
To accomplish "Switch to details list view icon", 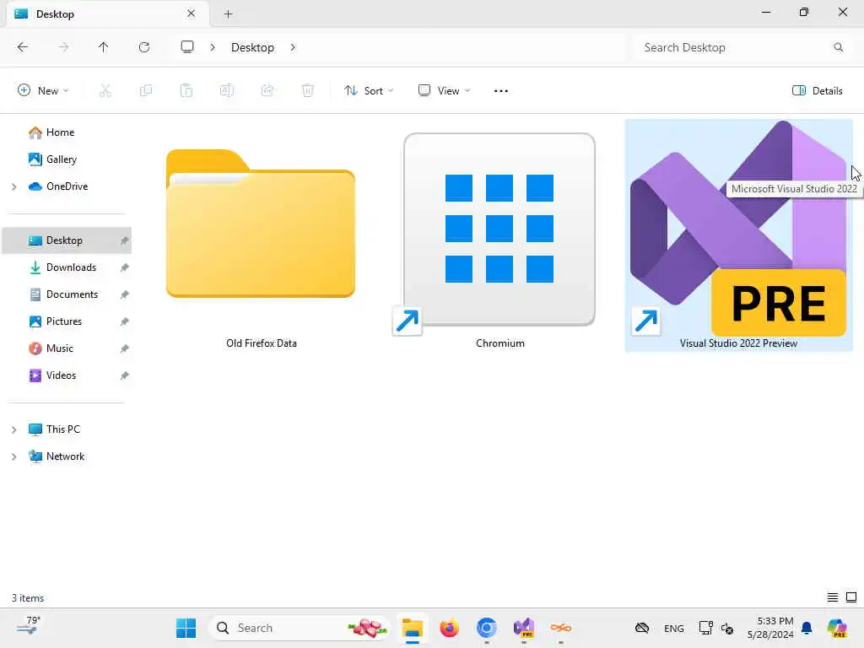I will [x=833, y=597].
